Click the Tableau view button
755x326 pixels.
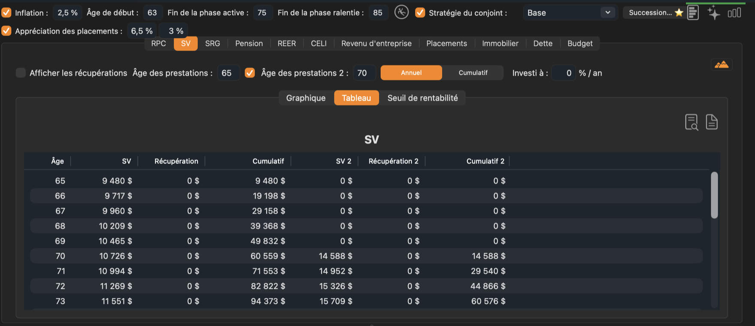pos(356,98)
